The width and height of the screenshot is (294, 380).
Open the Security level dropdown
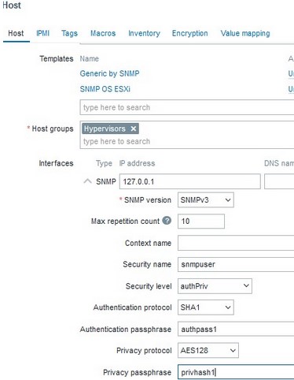pos(215,286)
